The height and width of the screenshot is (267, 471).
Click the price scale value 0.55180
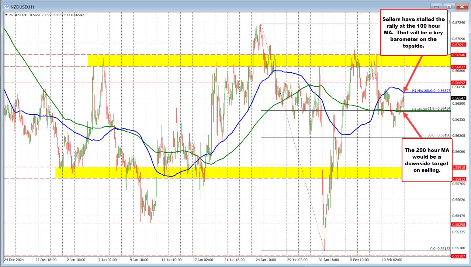pyautogui.click(x=459, y=248)
